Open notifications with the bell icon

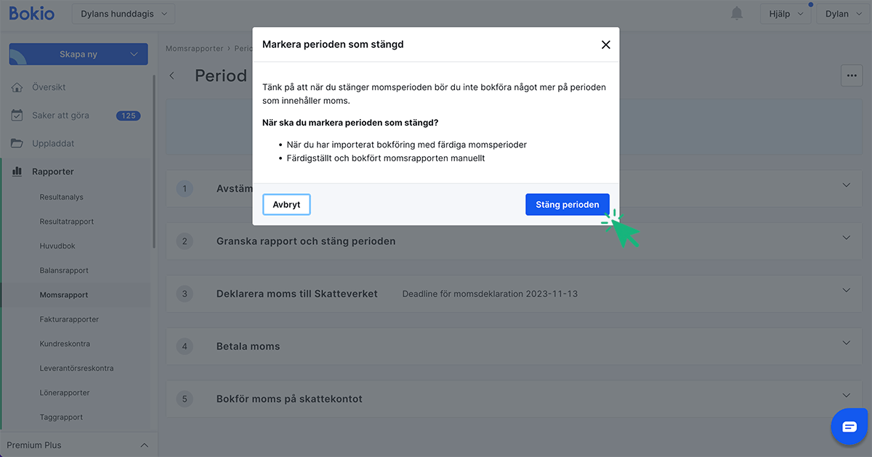click(x=736, y=13)
